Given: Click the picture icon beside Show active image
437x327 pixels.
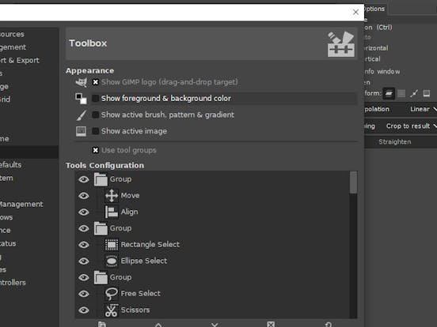Looking at the screenshot, I should (x=81, y=131).
